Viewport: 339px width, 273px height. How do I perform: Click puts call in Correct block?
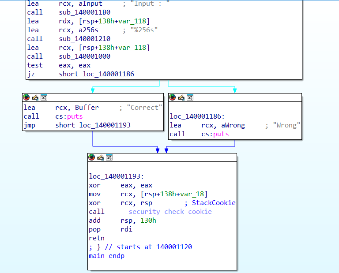[75, 116]
